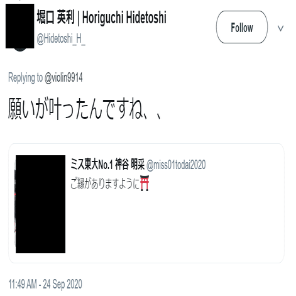Screen dimensions: 296x296
Task: Click the red torii gate emoji
Action: click(145, 184)
